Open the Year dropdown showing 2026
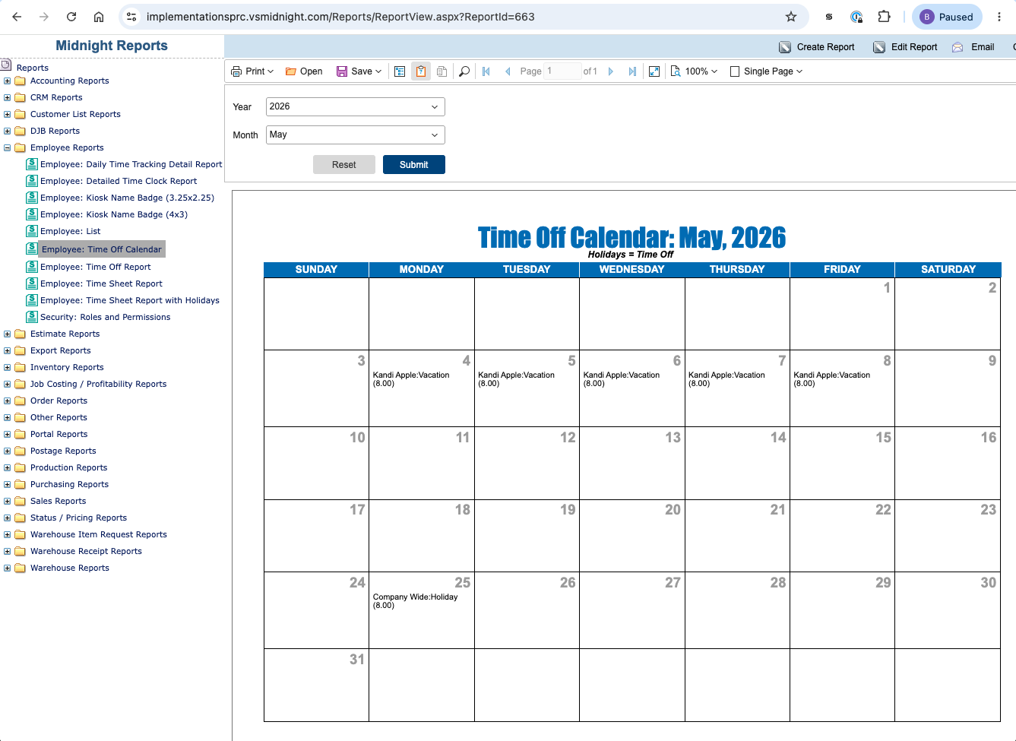This screenshot has width=1016, height=741. click(x=355, y=107)
